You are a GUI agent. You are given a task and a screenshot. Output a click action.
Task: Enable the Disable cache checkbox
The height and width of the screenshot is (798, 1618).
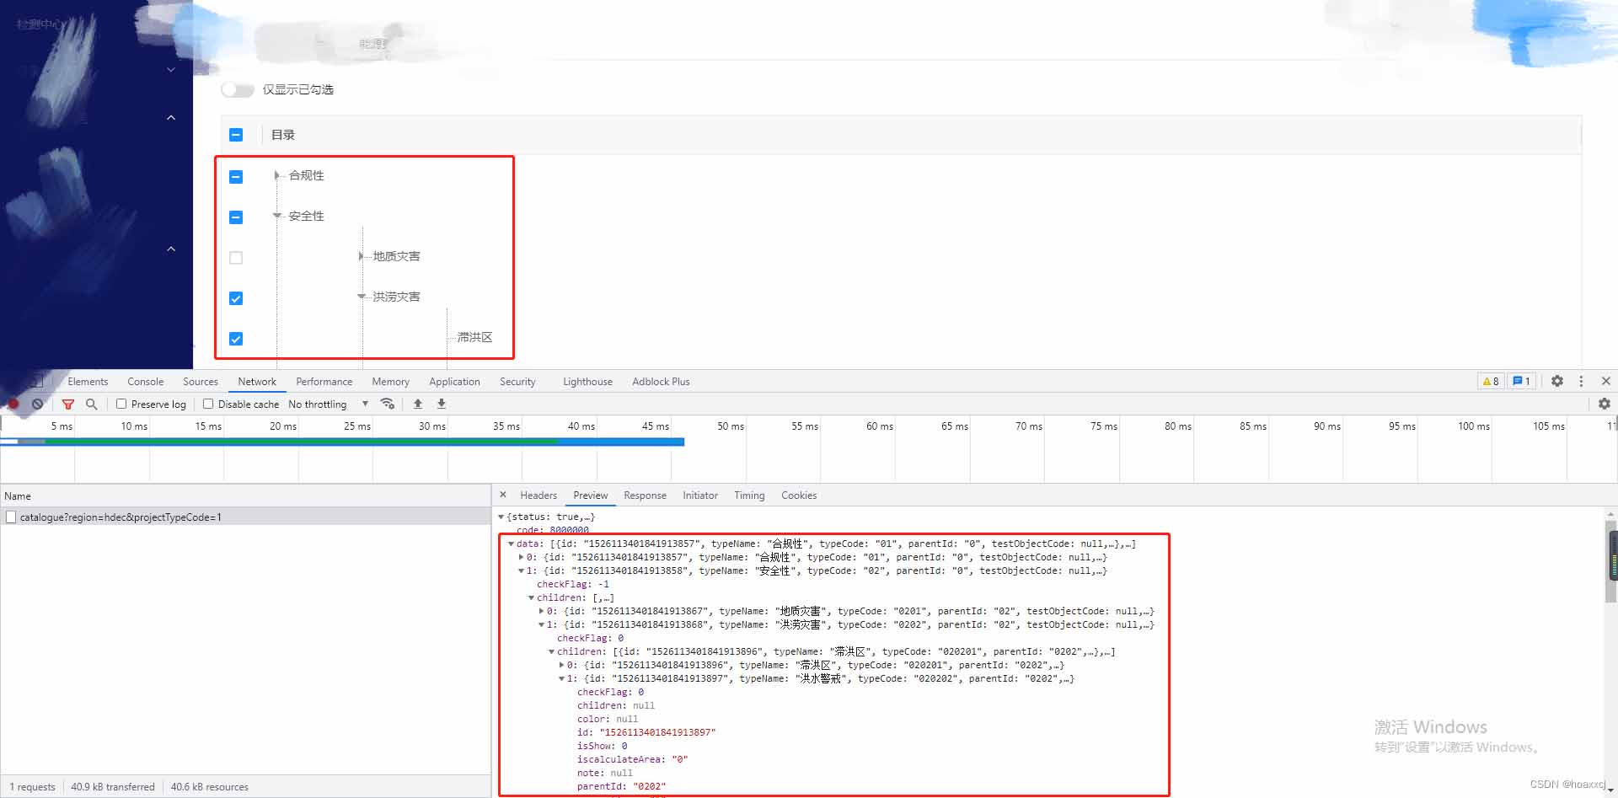coord(208,404)
